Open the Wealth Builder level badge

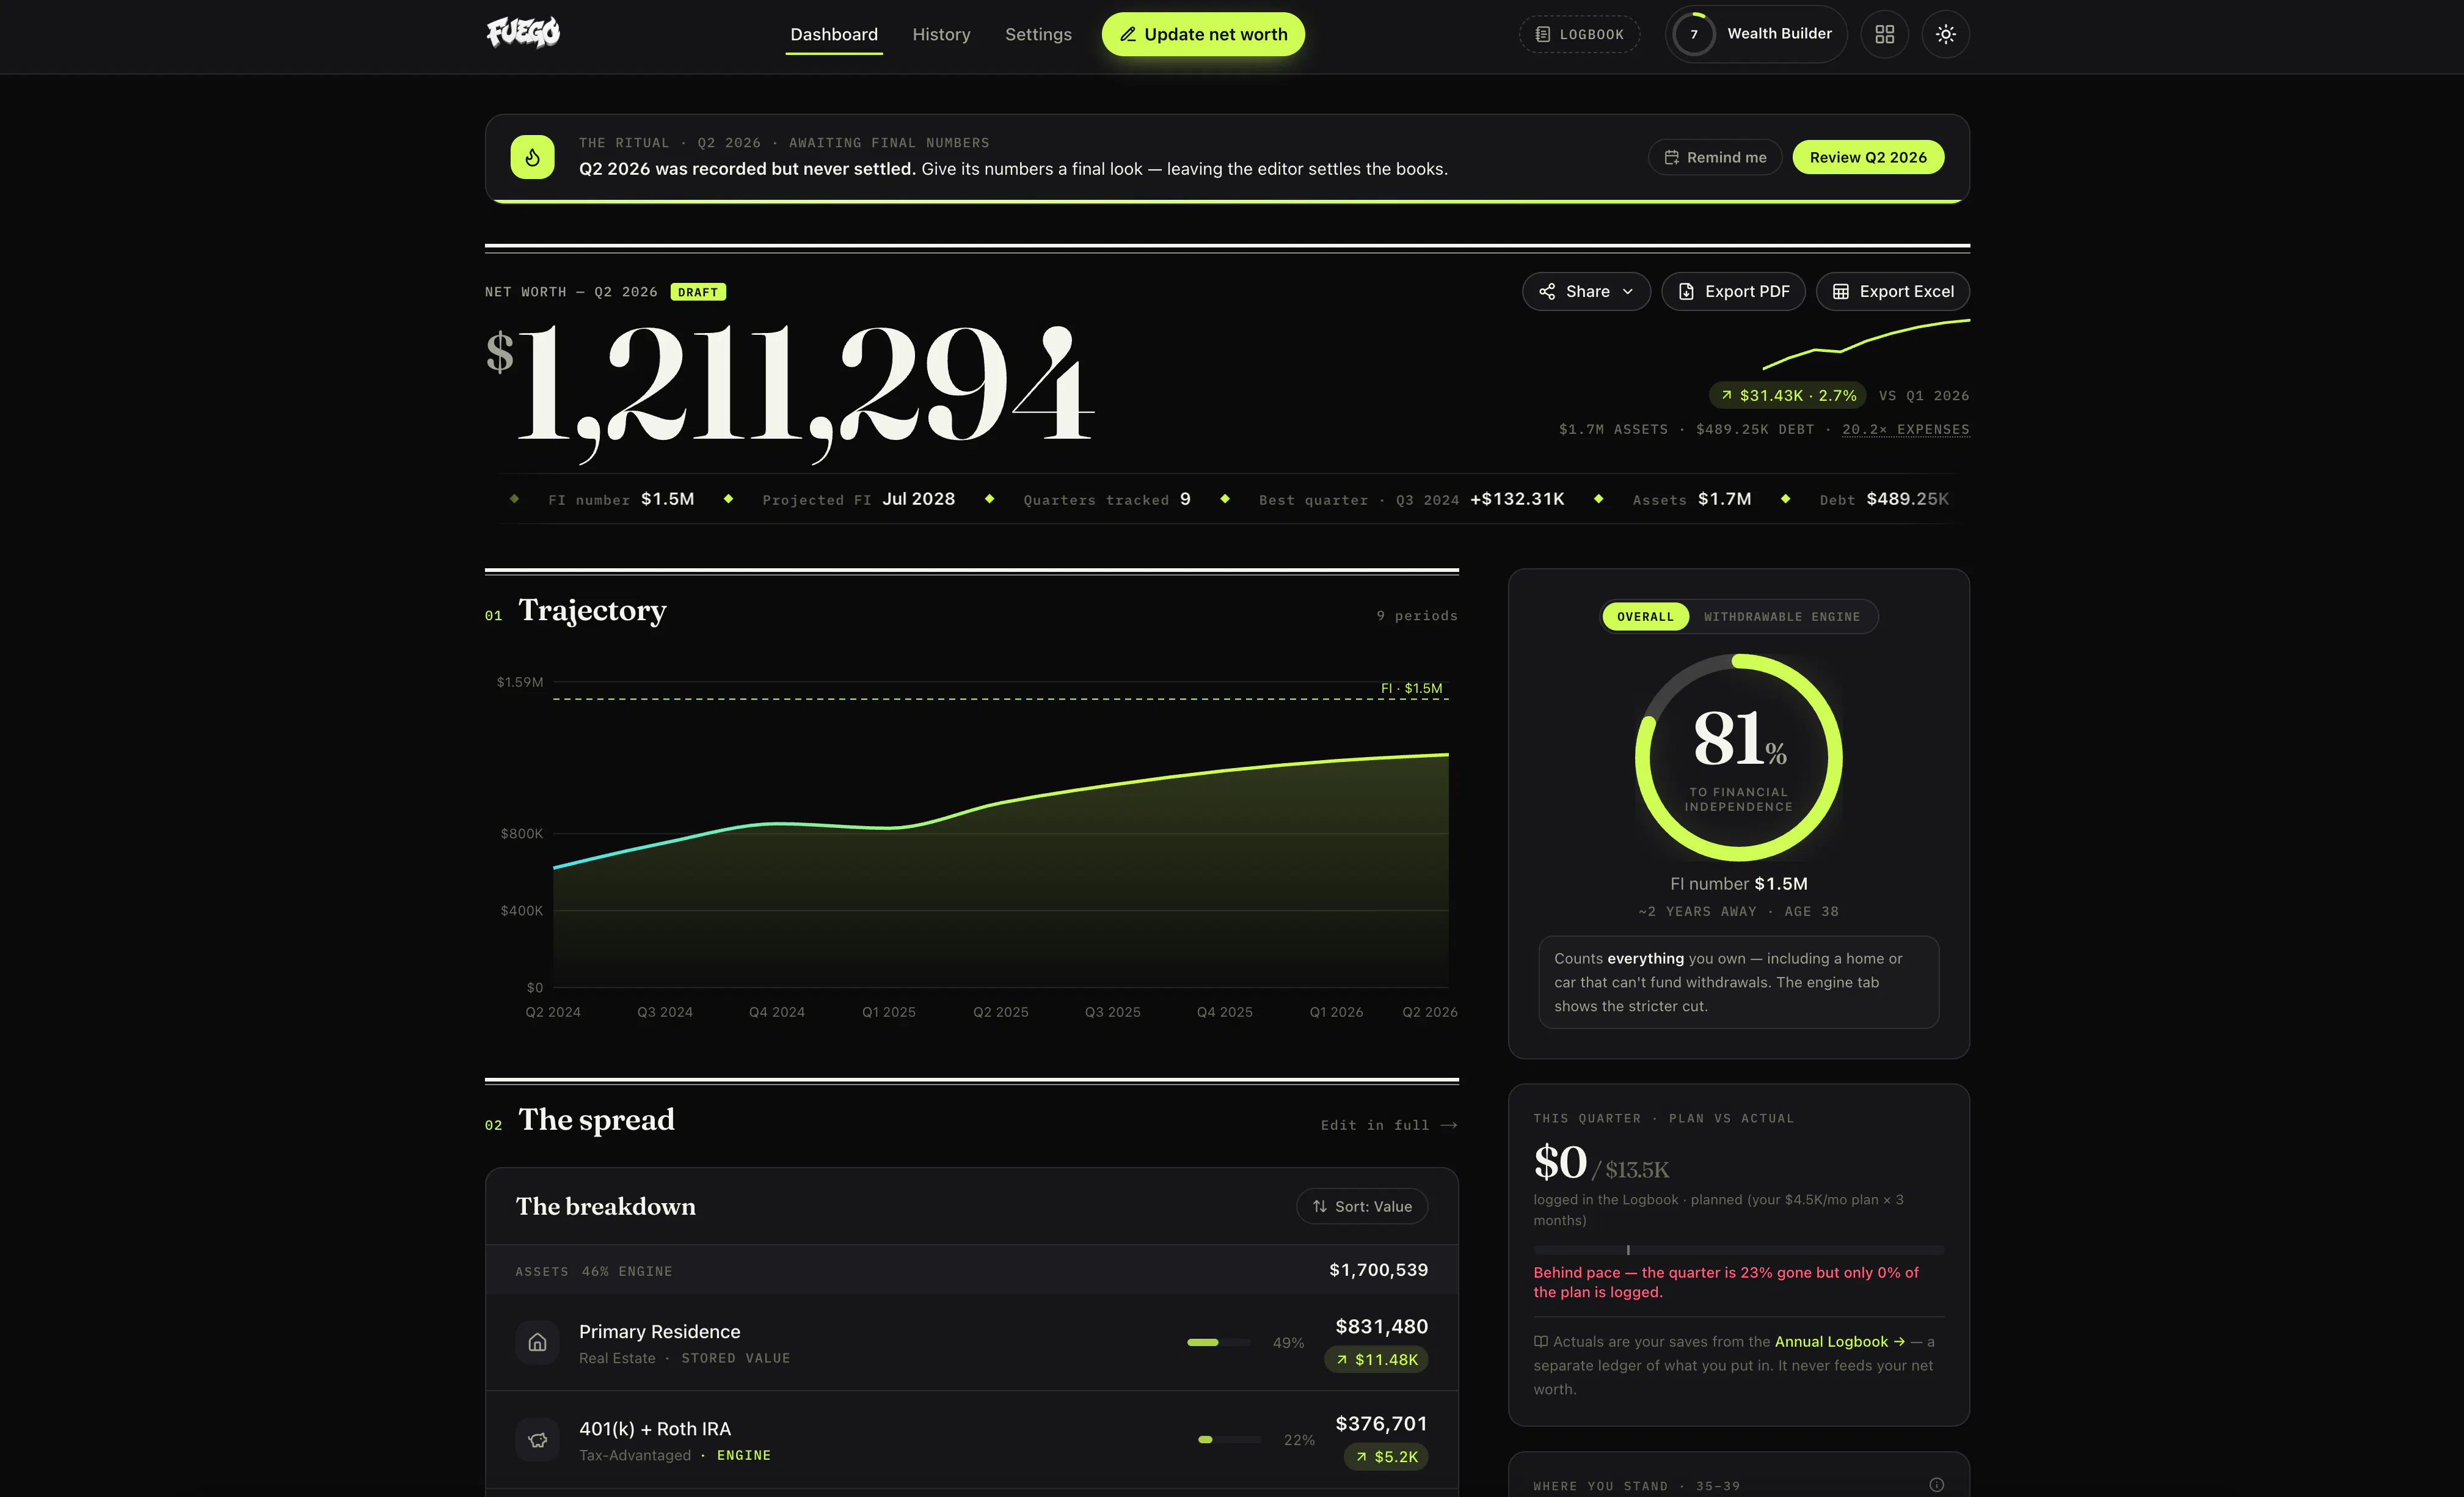click(x=1756, y=34)
